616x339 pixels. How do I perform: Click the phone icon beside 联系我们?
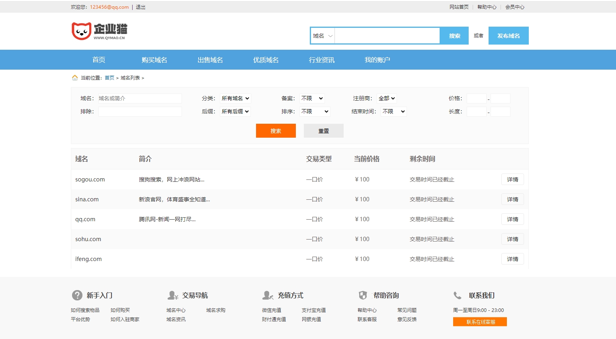(x=458, y=295)
